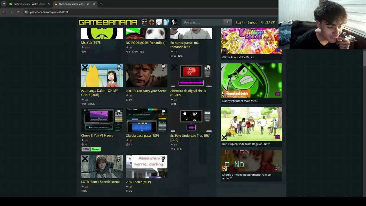
Task: Open 20% Cooler (MLP) link
Action: [x=138, y=182]
